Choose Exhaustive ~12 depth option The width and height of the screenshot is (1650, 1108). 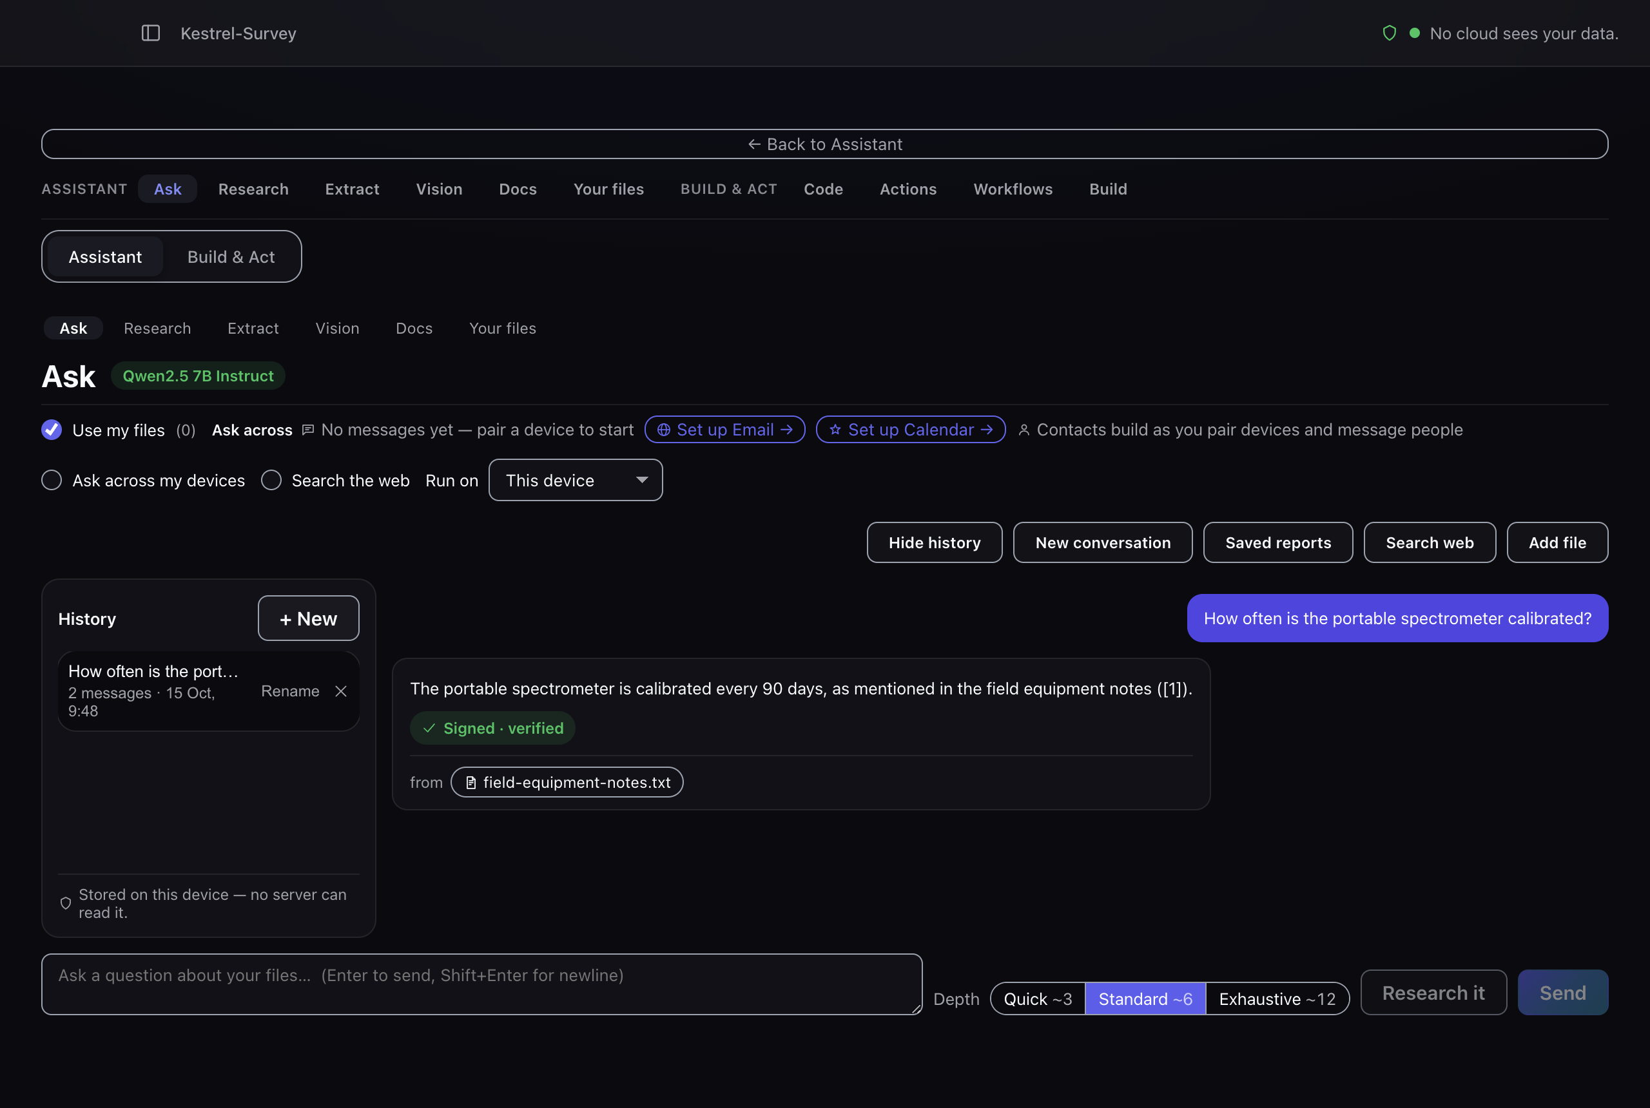[1277, 998]
